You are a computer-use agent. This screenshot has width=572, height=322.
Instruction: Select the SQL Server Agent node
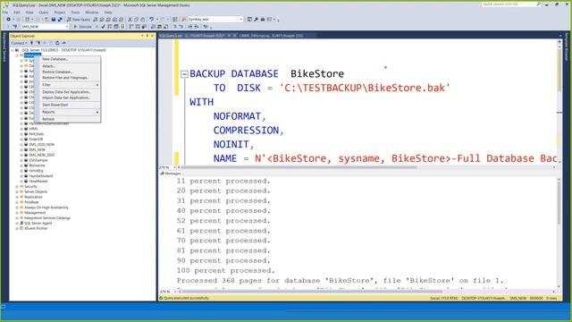pyautogui.click(x=38, y=224)
